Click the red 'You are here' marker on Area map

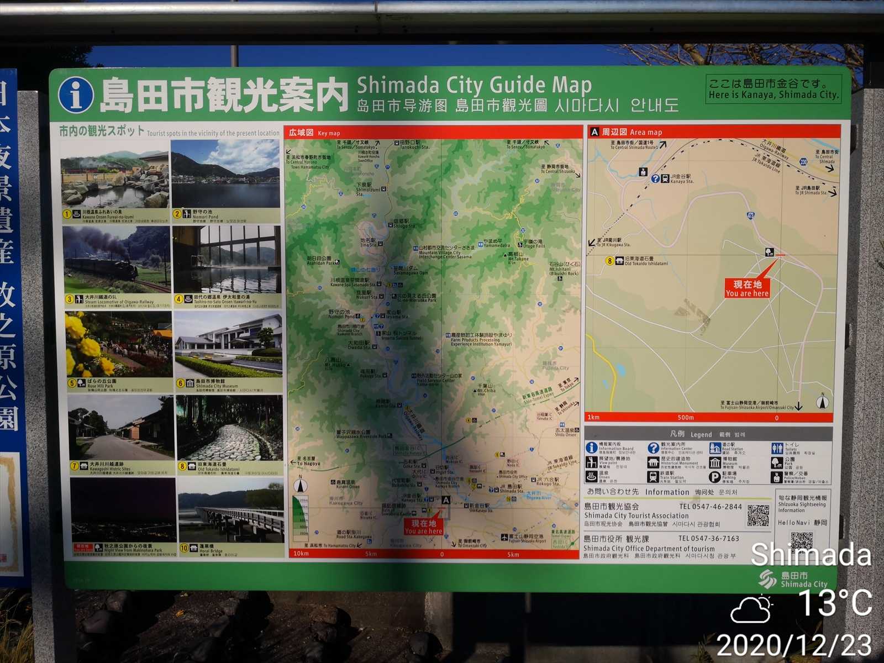[x=747, y=288]
